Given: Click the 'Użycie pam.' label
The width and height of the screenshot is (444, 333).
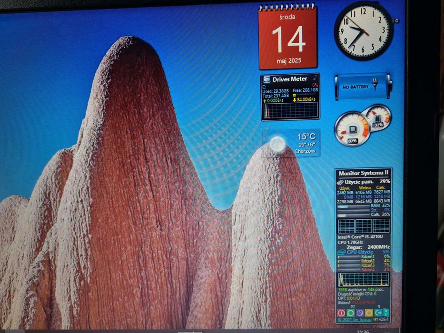Looking at the screenshot, I should [x=359, y=182].
